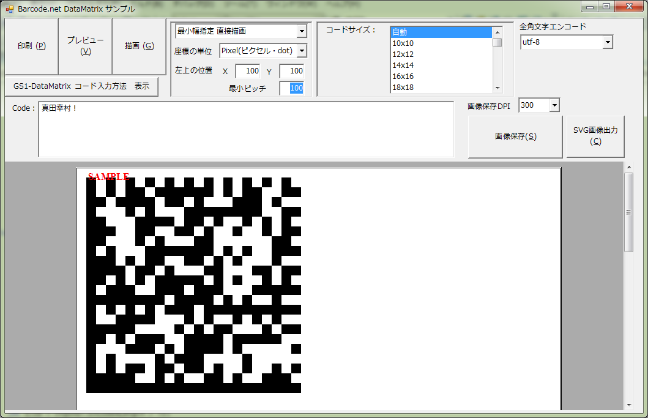
Task: Click the generated DataMatrix barcode image
Action: 193,285
